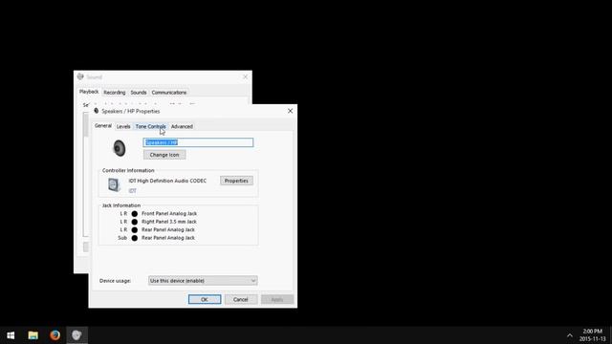Click the Sound taskbar app icon
The width and height of the screenshot is (612, 344).
pos(76,335)
